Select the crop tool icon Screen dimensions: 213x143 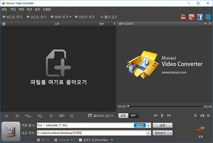(x=17, y=116)
